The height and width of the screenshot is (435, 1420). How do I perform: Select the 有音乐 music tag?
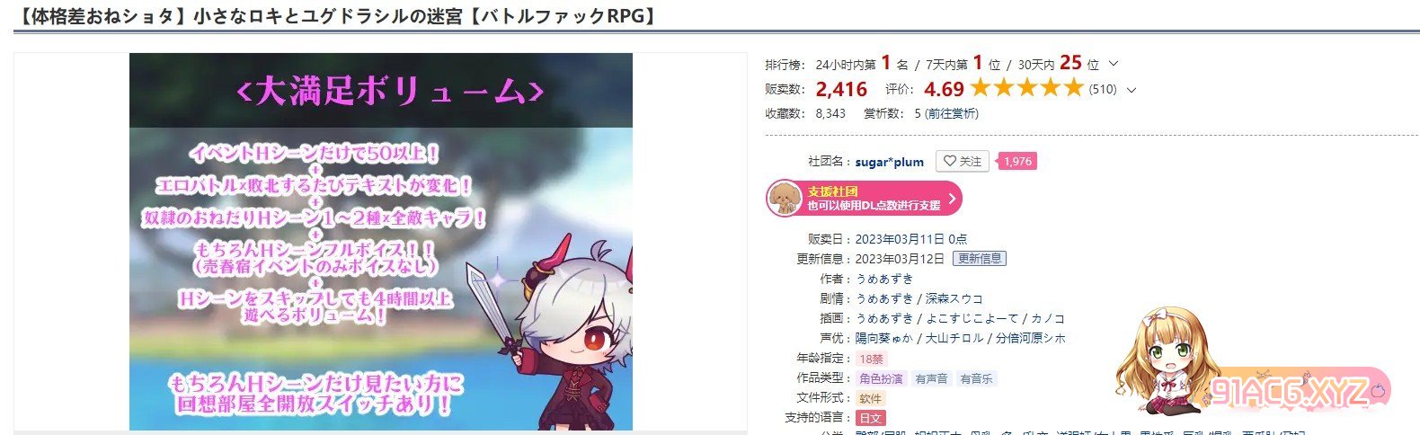976,379
